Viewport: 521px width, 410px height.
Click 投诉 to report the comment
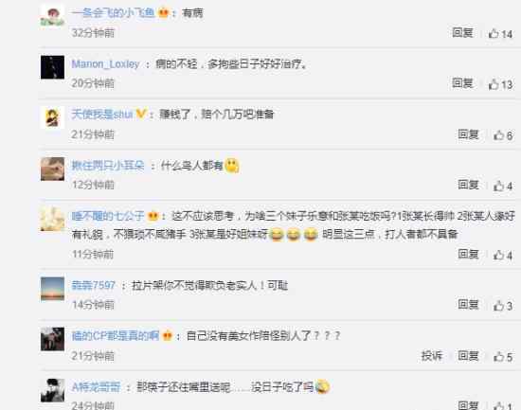(432, 355)
